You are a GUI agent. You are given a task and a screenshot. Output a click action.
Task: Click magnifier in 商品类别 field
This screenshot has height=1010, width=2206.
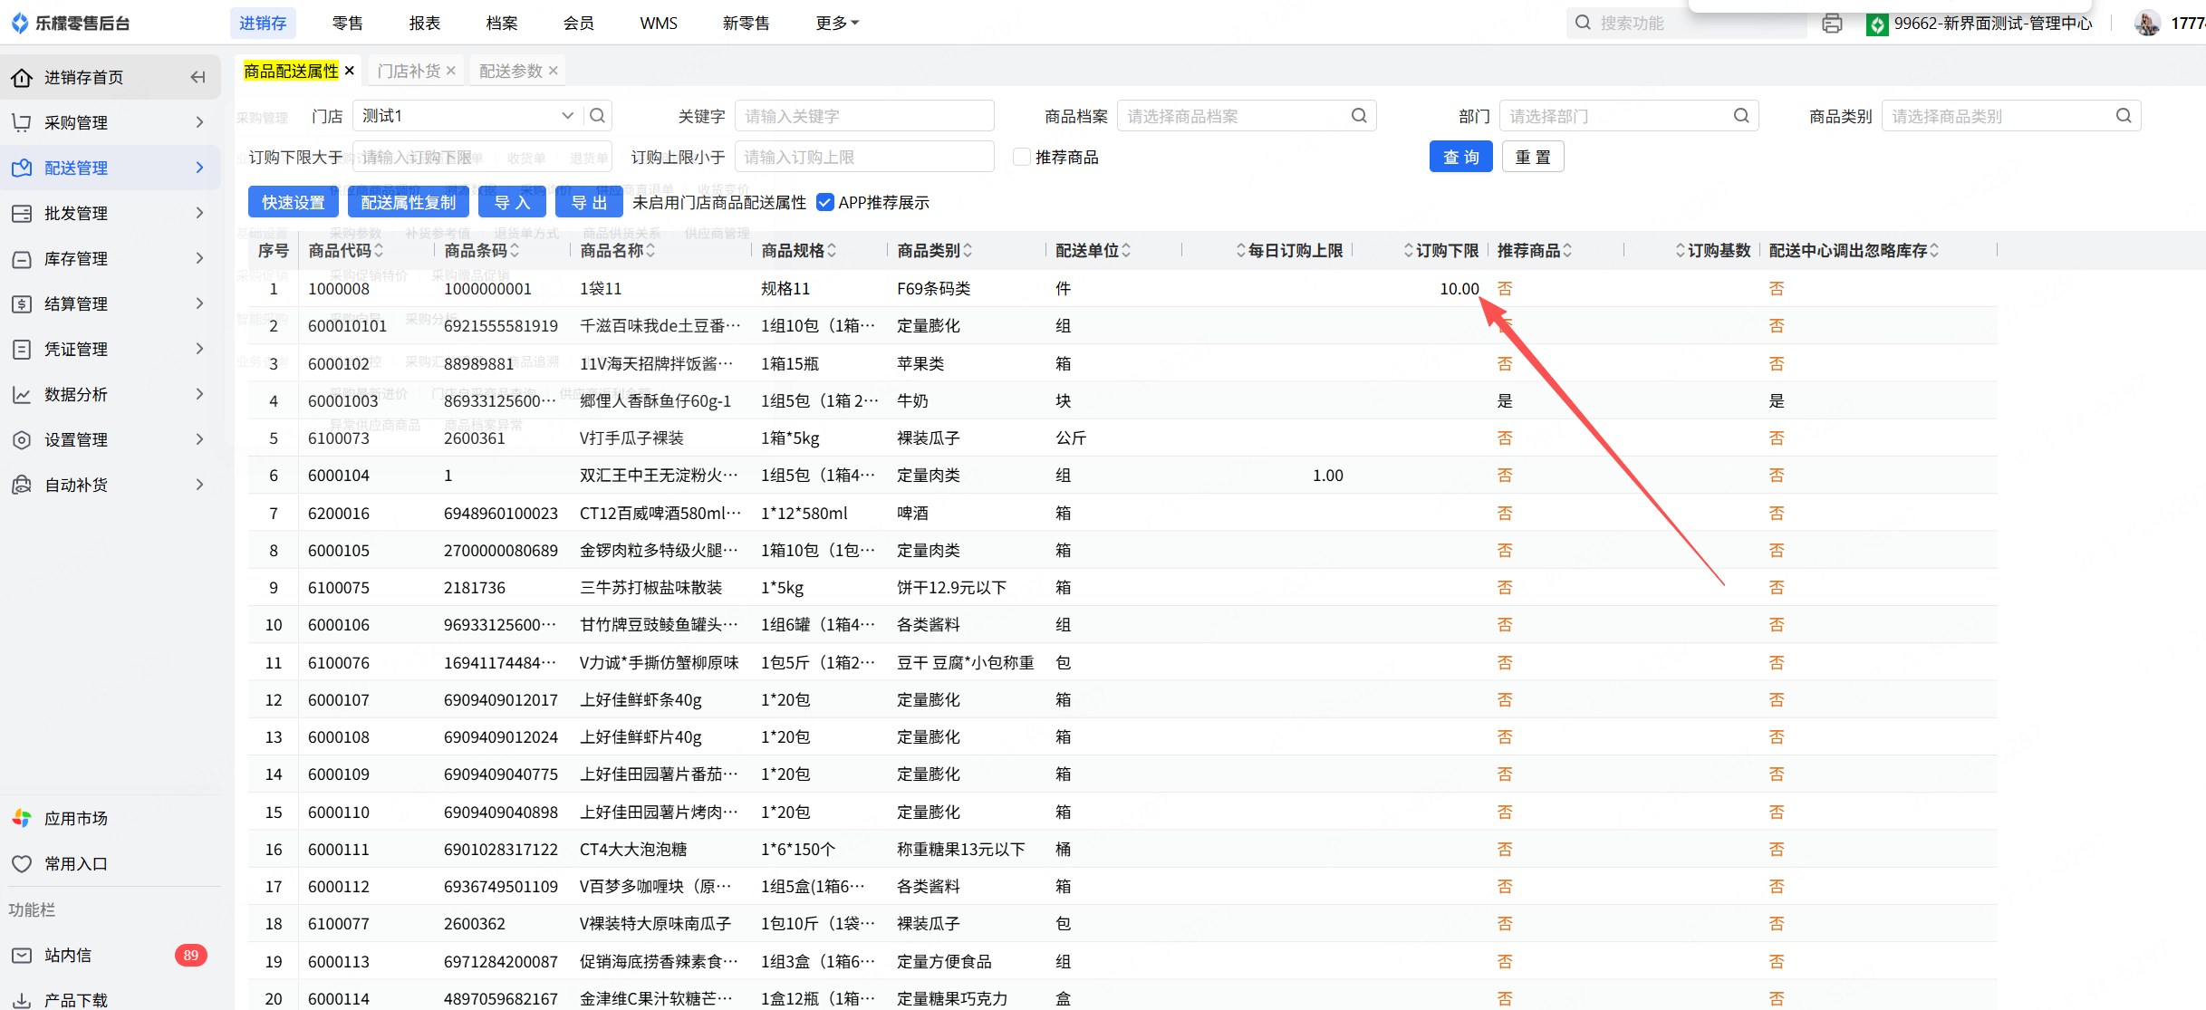[x=2123, y=116]
